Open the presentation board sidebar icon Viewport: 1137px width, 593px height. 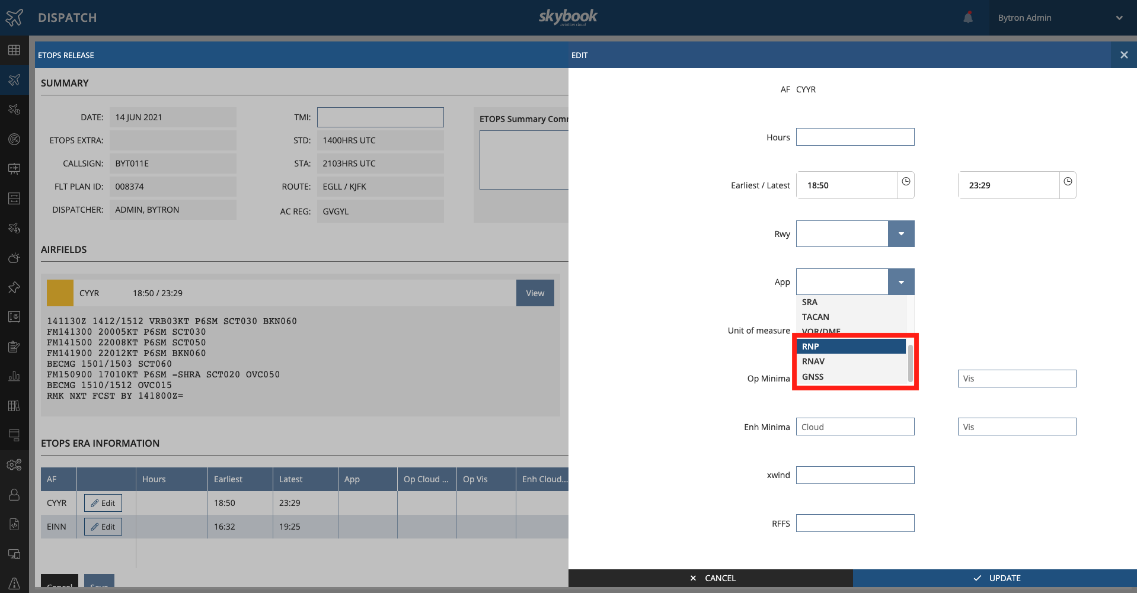tap(14, 169)
